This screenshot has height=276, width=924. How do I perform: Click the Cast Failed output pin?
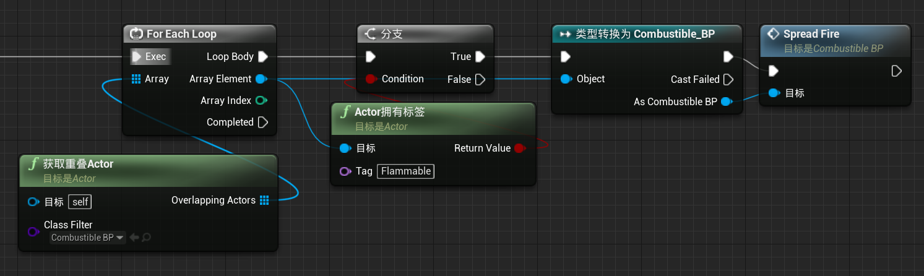[x=728, y=79]
